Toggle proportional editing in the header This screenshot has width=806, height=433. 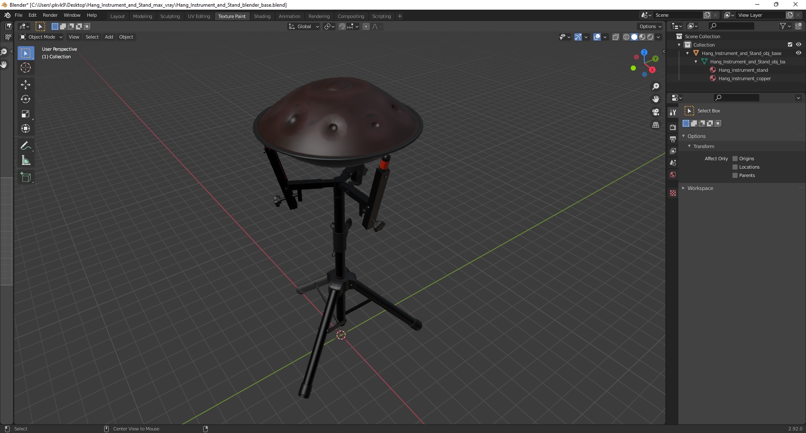click(x=366, y=26)
